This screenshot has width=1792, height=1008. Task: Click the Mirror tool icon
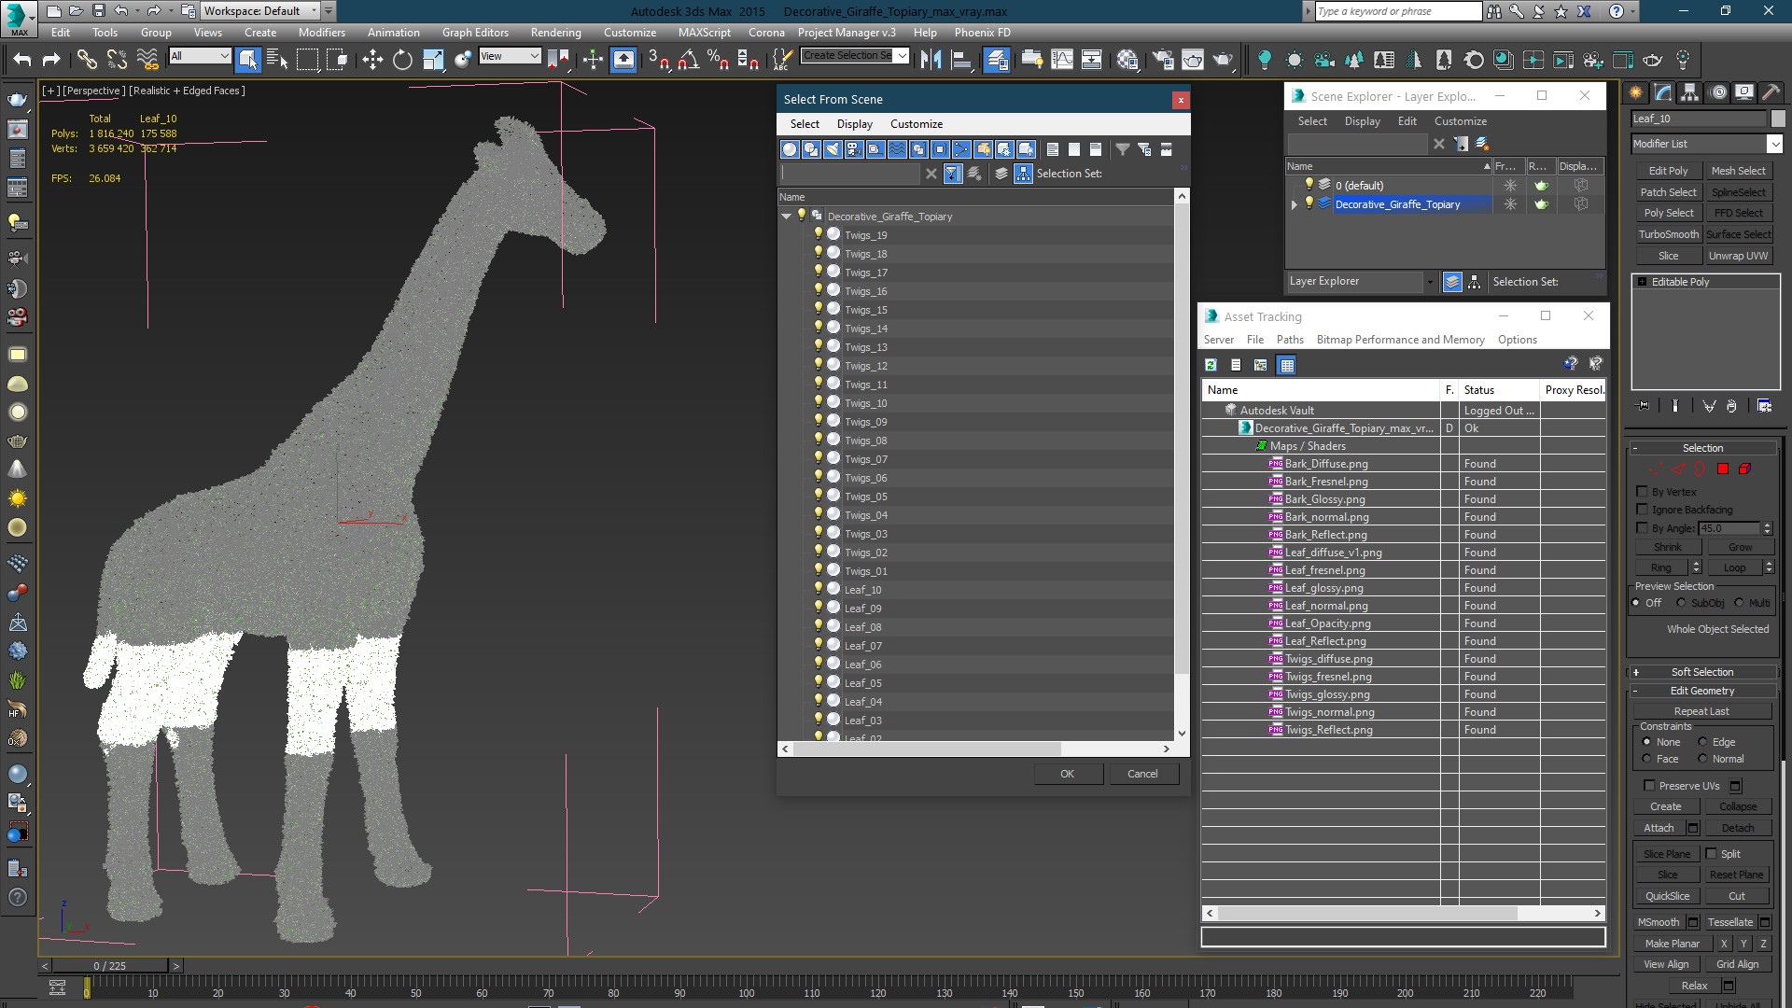(x=931, y=60)
